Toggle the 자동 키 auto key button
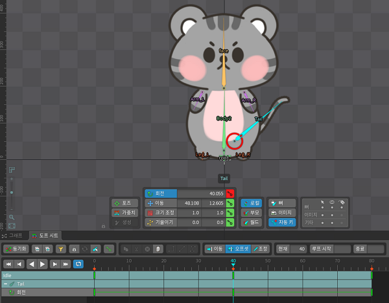Viewport: 389px width, 303px height. pyautogui.click(x=282, y=223)
